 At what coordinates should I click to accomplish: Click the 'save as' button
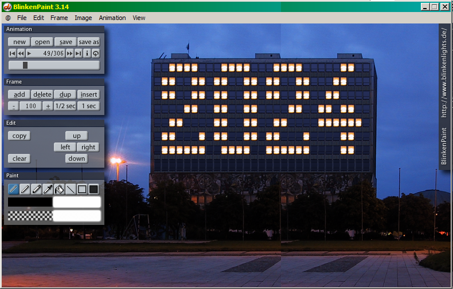[88, 42]
